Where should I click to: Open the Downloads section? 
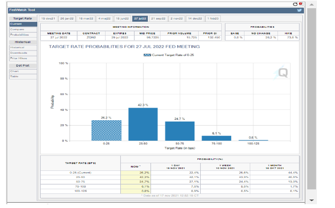click(x=23, y=53)
